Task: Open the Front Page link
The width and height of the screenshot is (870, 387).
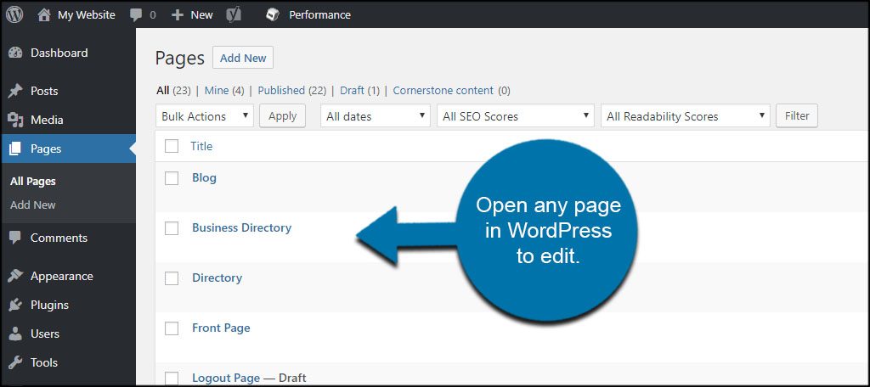Action: coord(221,328)
